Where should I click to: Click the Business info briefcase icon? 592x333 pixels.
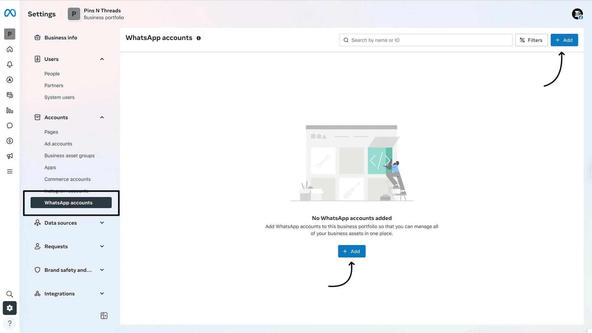point(37,38)
